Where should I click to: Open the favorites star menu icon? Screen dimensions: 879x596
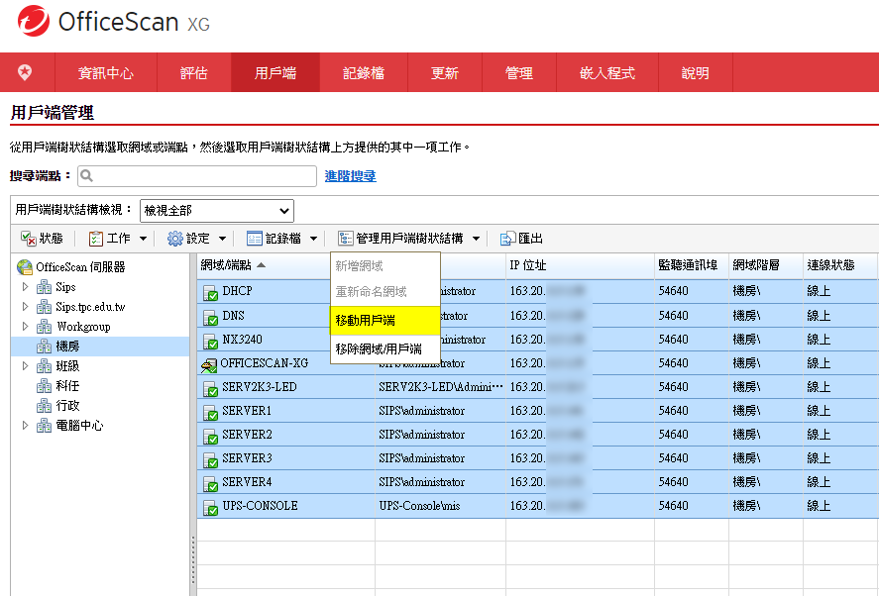click(x=25, y=72)
